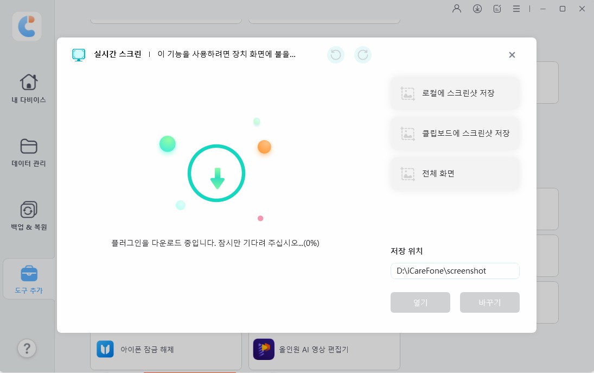The height and width of the screenshot is (373, 594).
Task: Choose 전체 화면 screenshot mode
Action: (x=455, y=173)
